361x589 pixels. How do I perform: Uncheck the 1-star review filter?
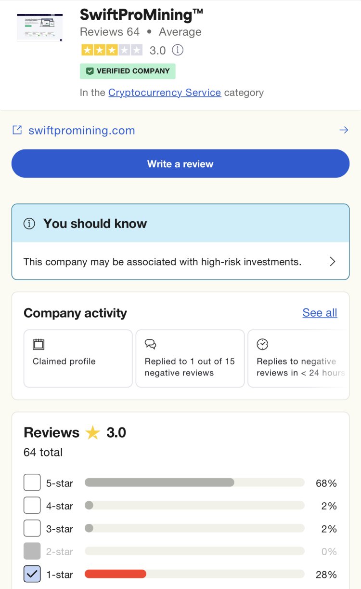coord(32,574)
